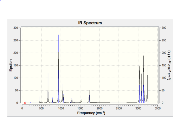Image resolution: width=173 pixels, height=117 pixels.
Task: Click the Frequency (cm-1) axis label
Action: click(91, 113)
